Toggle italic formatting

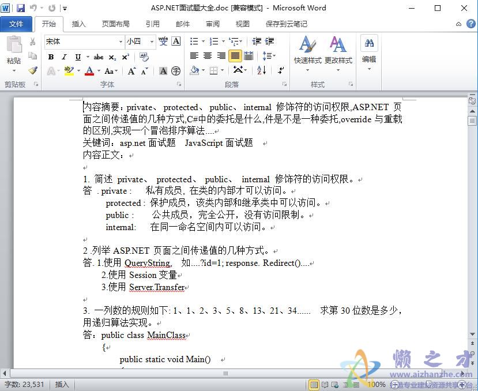[x=63, y=57]
